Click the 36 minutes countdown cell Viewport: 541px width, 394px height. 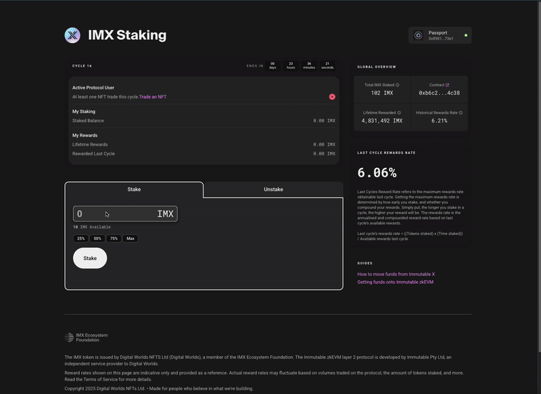click(309, 66)
